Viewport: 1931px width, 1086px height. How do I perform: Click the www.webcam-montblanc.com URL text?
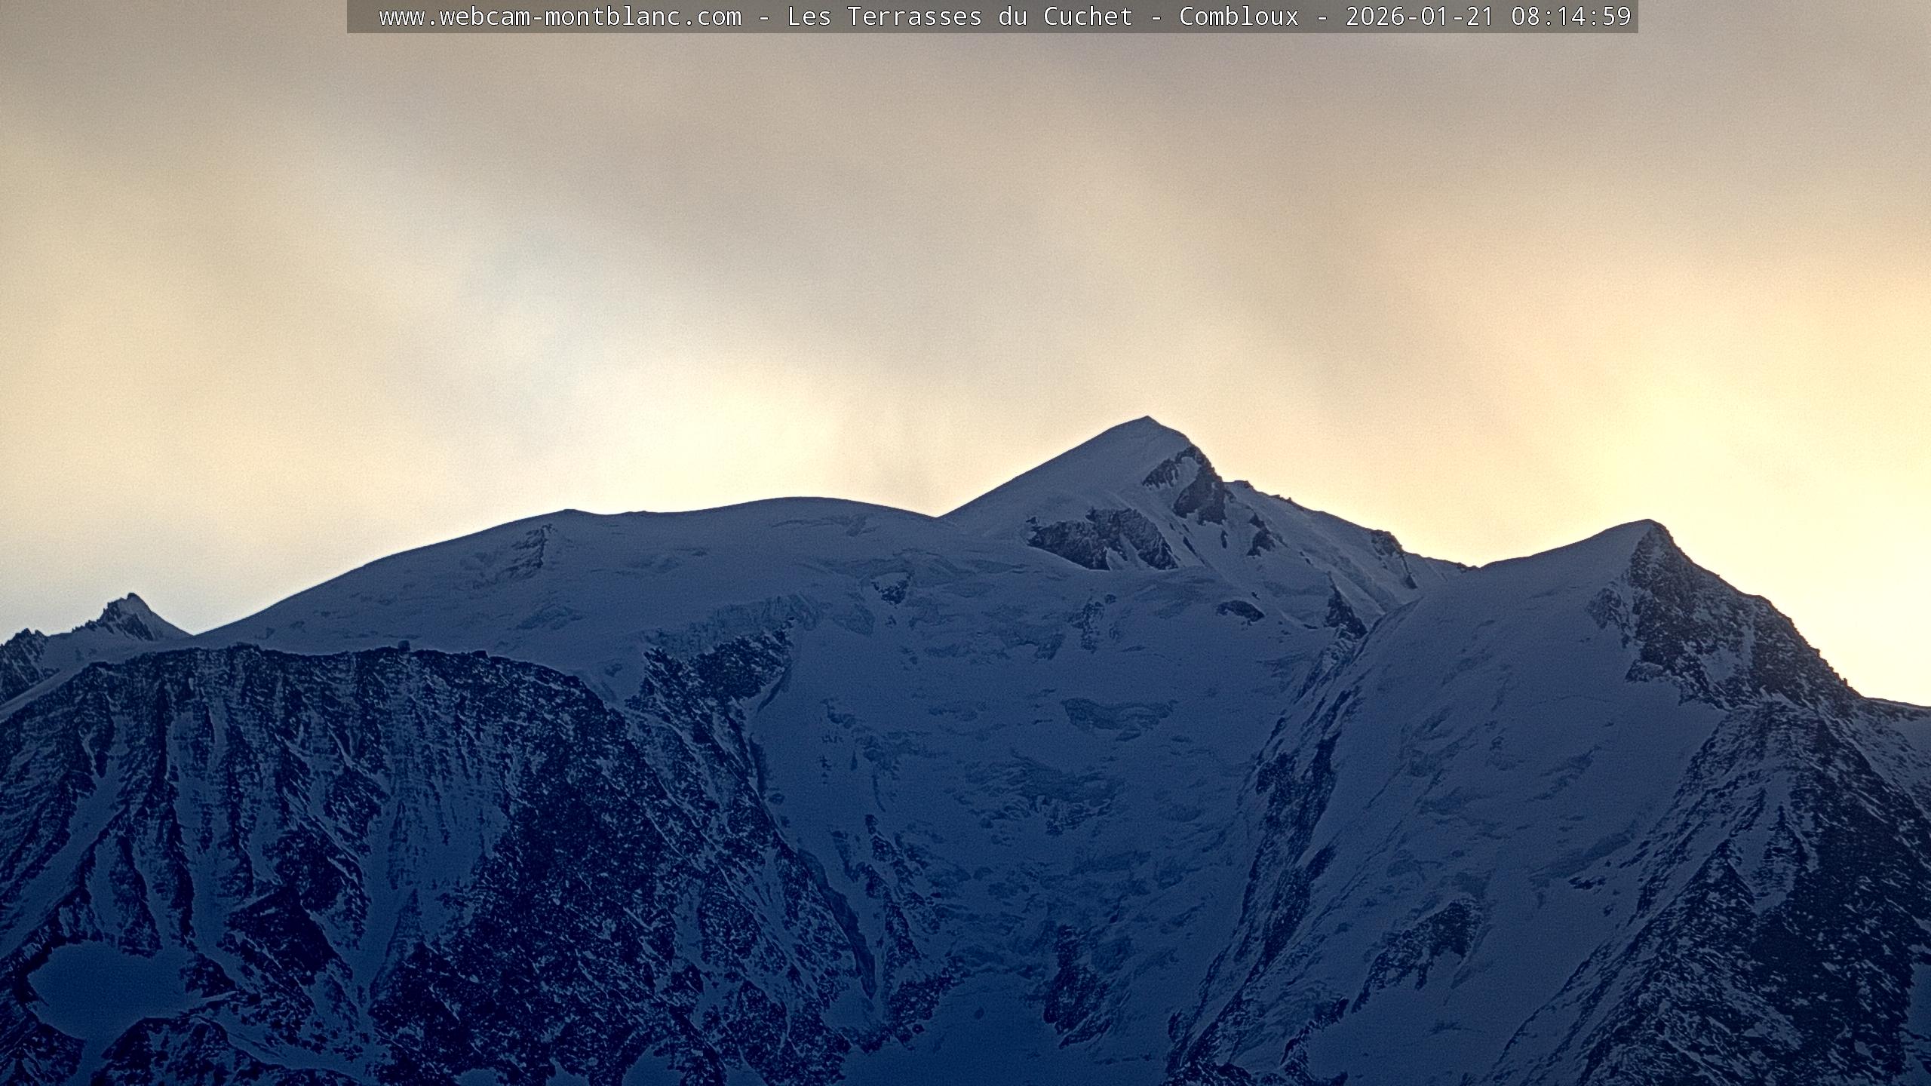coord(560,17)
